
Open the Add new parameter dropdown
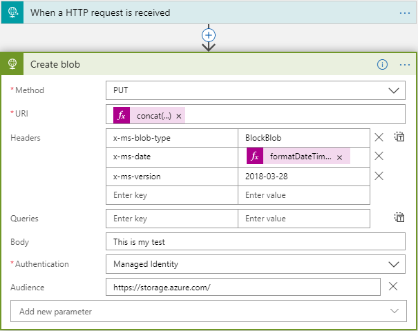click(209, 311)
